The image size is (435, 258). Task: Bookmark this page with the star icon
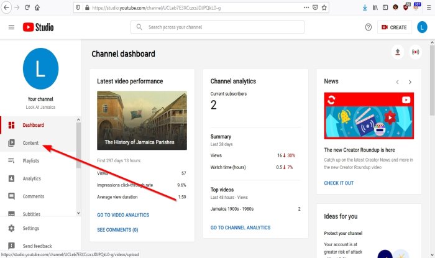click(324, 7)
